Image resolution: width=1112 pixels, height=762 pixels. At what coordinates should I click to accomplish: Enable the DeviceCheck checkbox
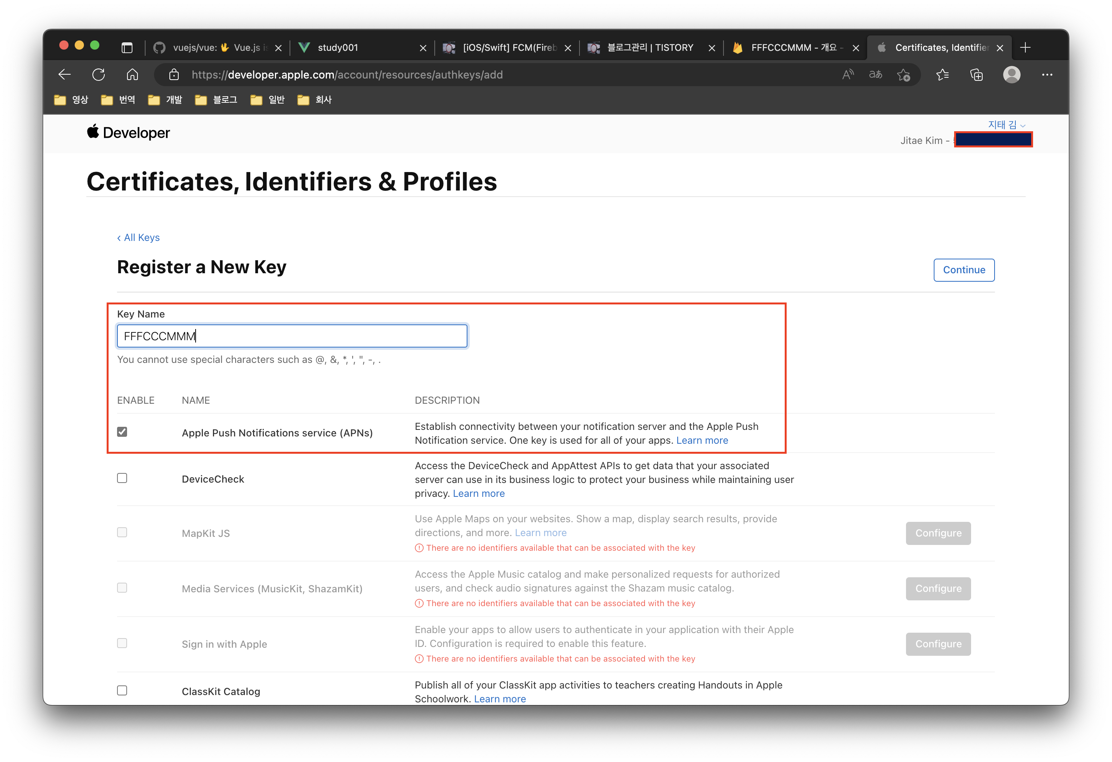[x=122, y=478]
